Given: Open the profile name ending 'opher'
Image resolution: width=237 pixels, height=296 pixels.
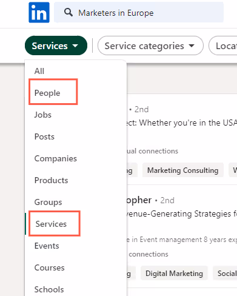Looking at the screenshot, I should click(139, 200).
